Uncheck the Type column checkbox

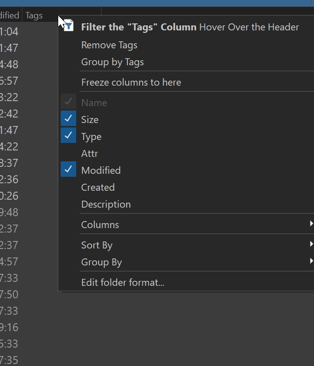pyautogui.click(x=68, y=136)
